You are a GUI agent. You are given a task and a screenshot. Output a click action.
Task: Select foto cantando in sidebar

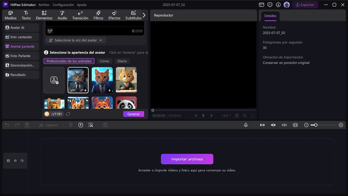click(x=21, y=37)
